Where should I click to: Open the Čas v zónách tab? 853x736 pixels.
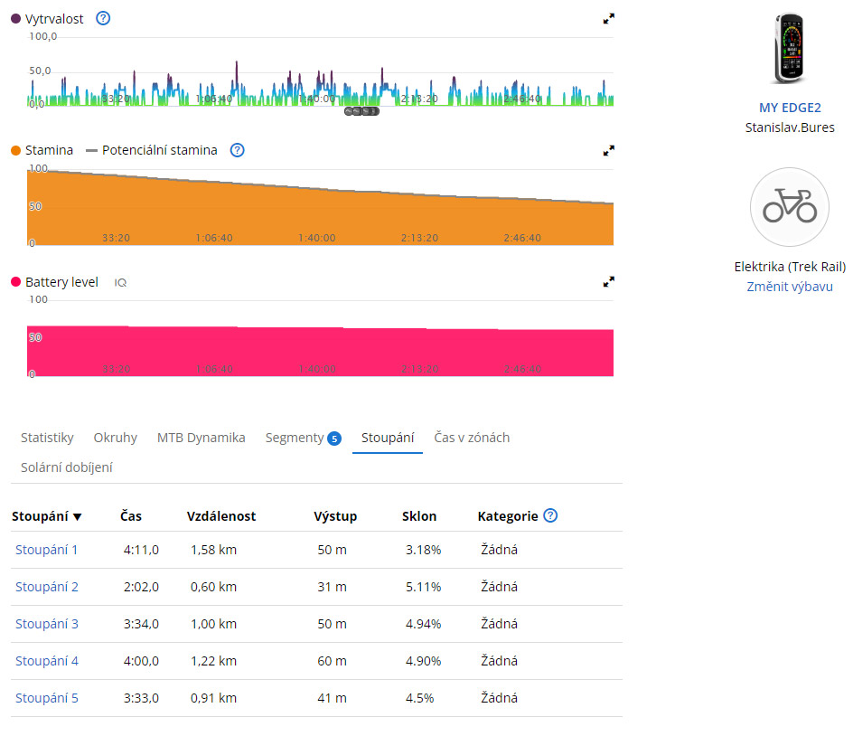coord(472,438)
